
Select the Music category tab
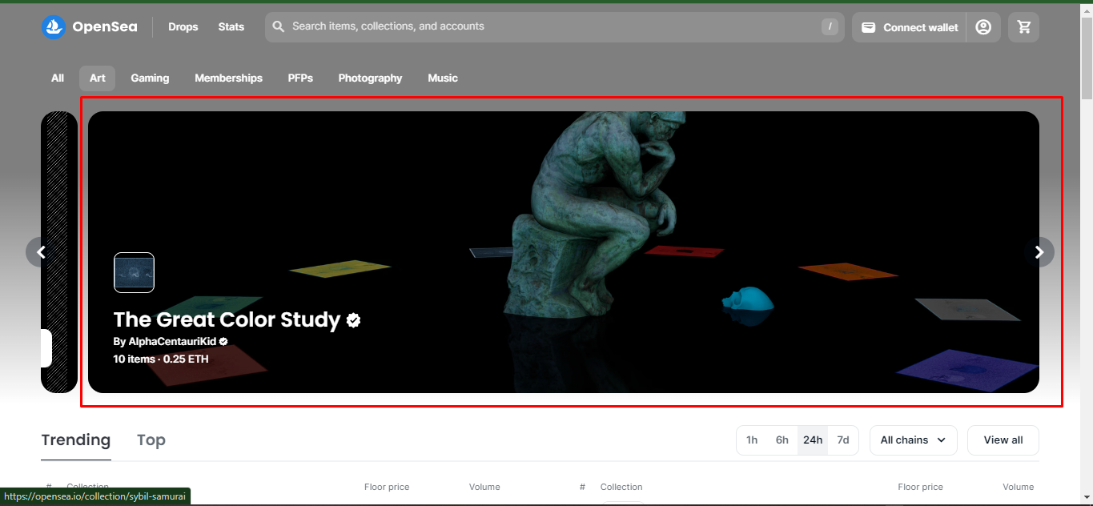click(x=443, y=78)
